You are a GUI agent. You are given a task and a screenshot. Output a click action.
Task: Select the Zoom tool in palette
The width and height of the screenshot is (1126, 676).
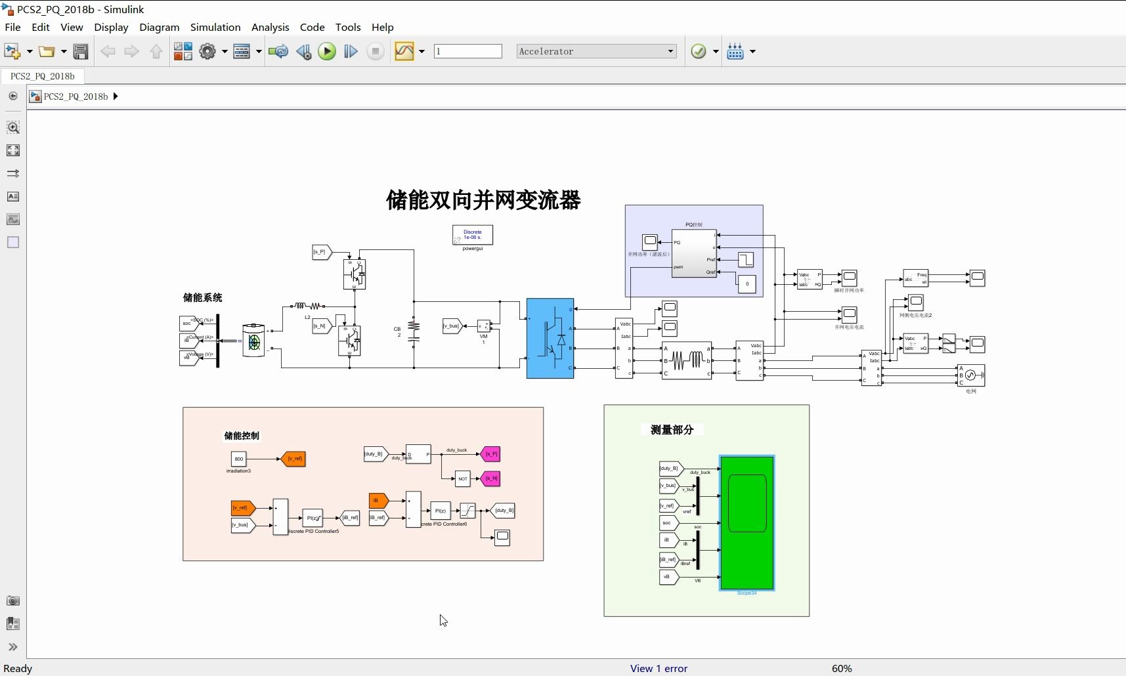pos(12,127)
